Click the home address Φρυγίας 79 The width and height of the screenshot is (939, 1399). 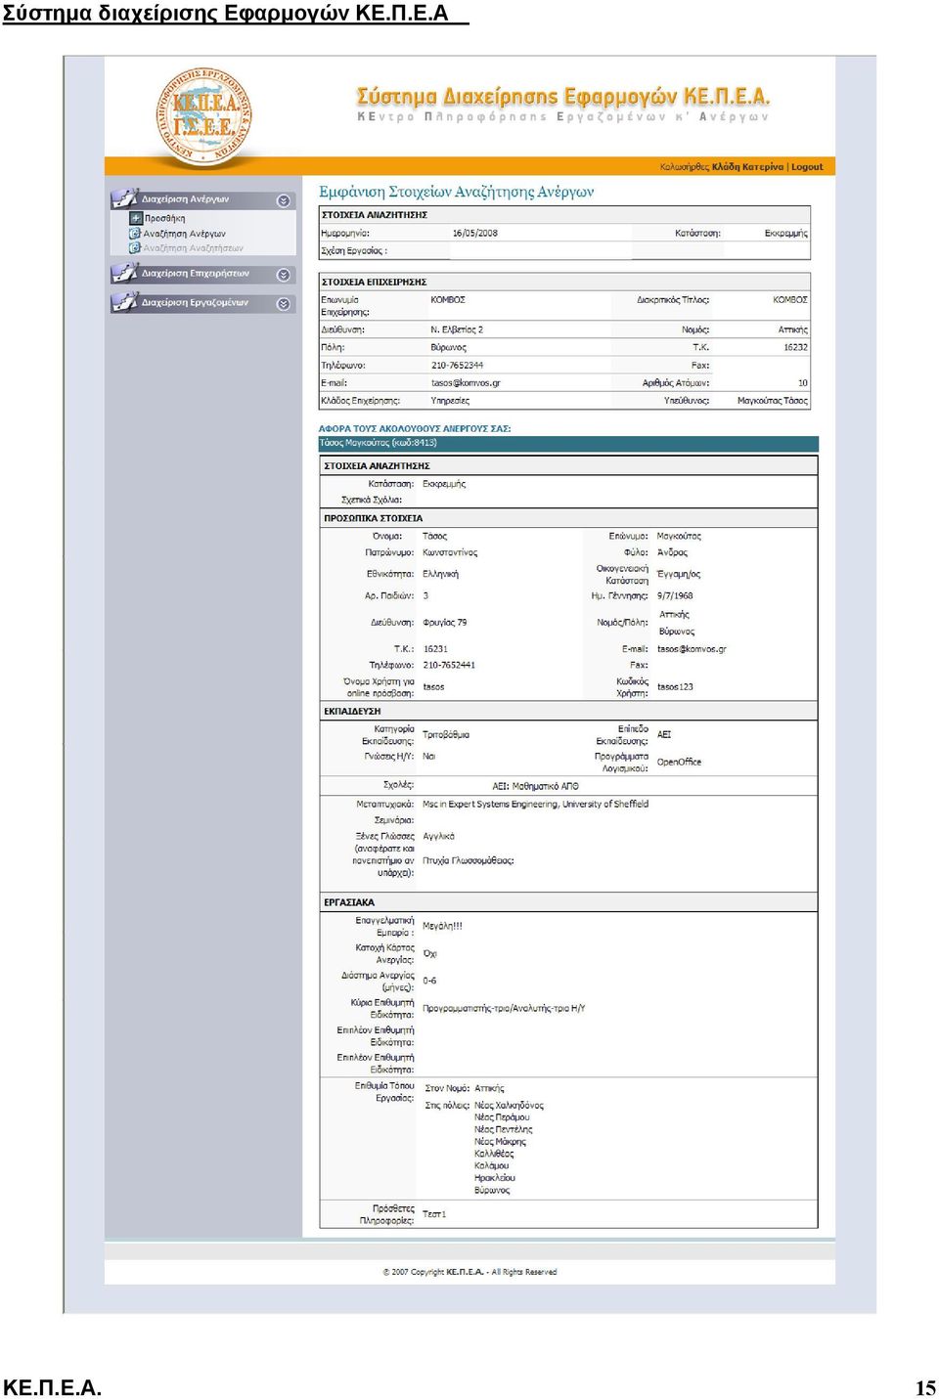pyautogui.click(x=445, y=622)
